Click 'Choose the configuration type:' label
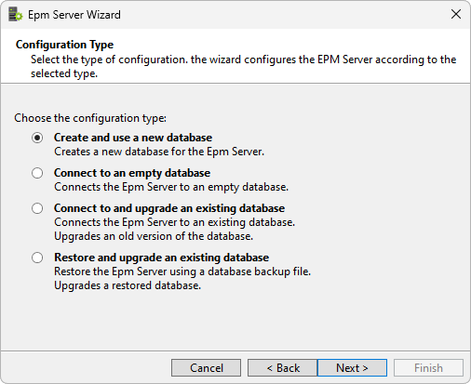The image size is (471, 384). point(90,118)
